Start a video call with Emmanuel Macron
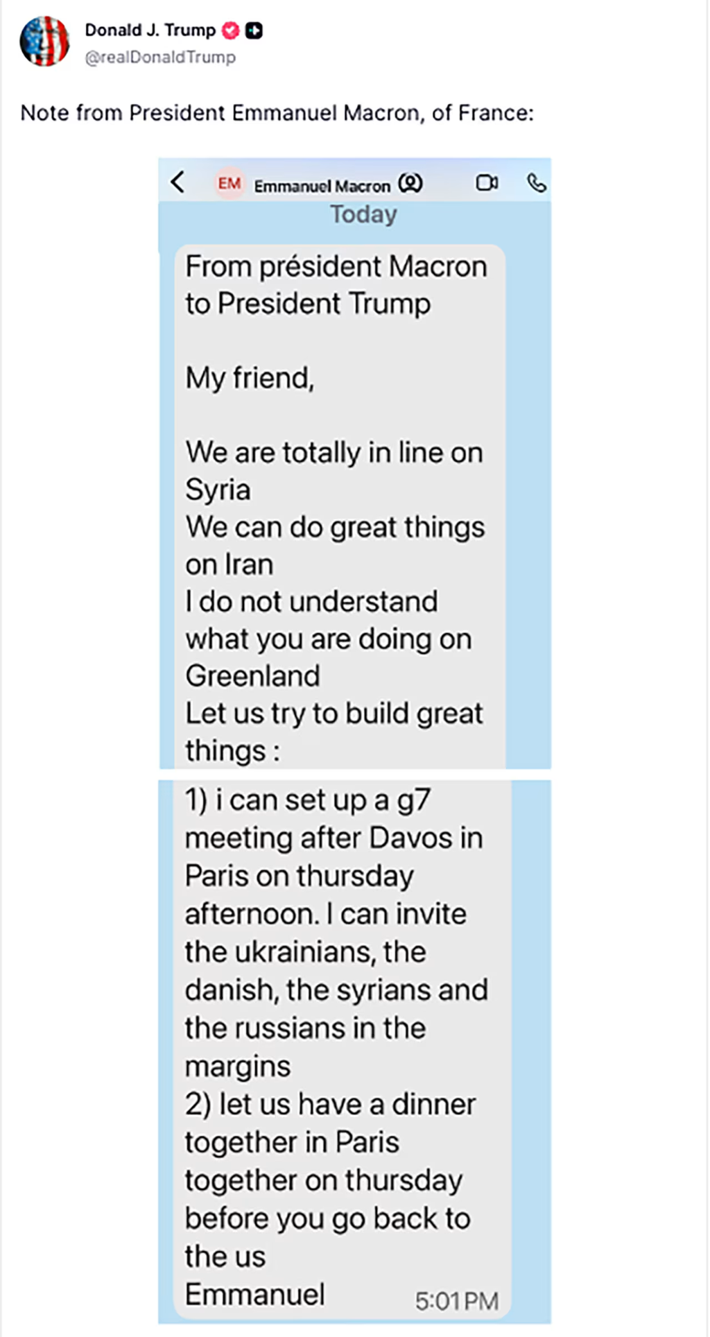The image size is (710, 1337). pos(487,183)
